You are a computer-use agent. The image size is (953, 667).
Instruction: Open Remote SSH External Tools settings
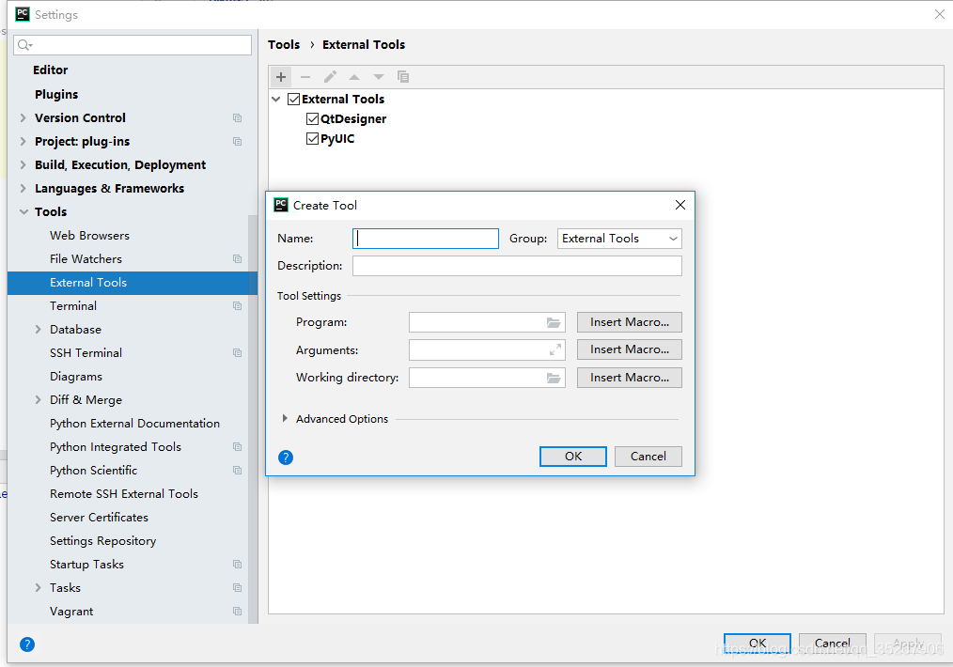click(x=124, y=494)
